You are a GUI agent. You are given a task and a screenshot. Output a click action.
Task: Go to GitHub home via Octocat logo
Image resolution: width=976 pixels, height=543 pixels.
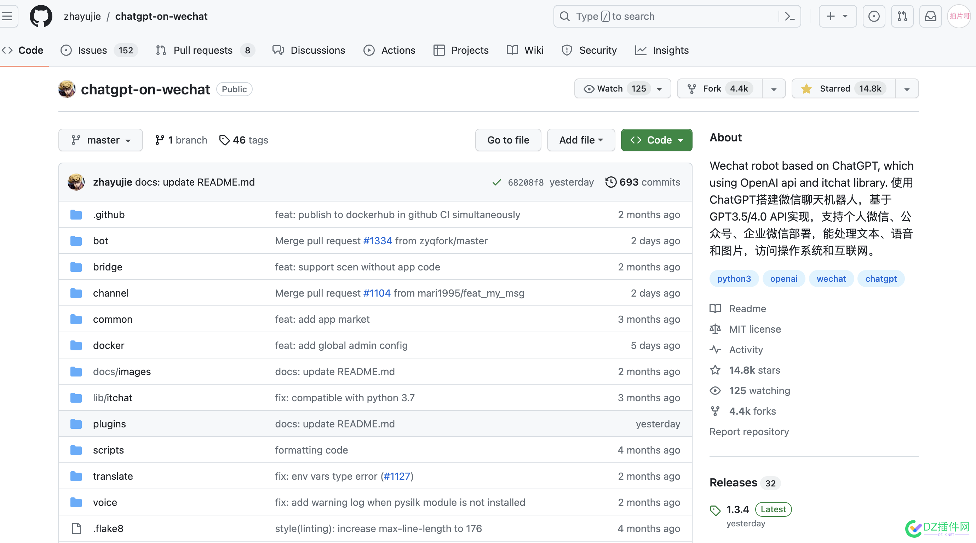pyautogui.click(x=41, y=16)
